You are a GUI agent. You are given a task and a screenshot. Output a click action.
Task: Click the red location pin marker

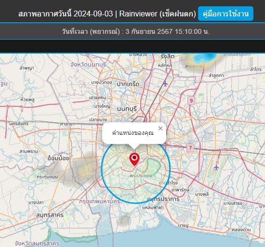pos(134,160)
